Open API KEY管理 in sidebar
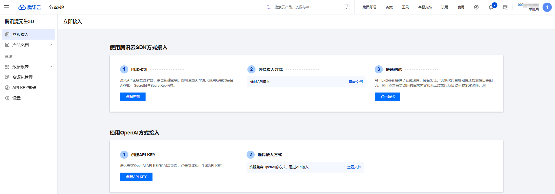 (29, 88)
